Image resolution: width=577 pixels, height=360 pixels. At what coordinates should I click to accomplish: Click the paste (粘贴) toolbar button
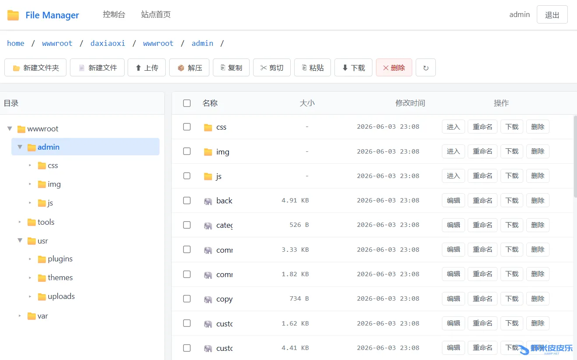coord(313,68)
